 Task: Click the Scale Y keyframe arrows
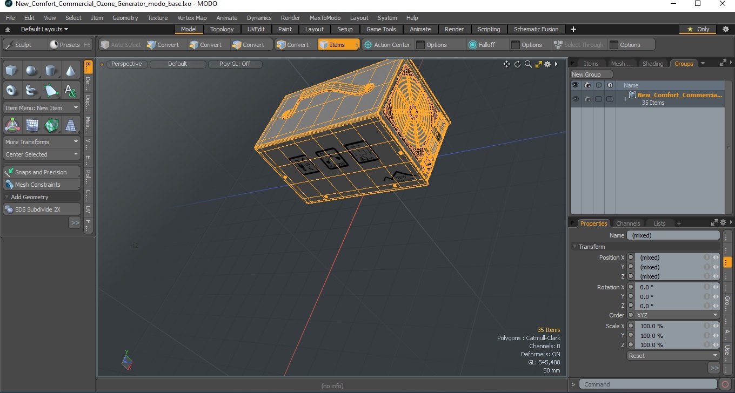[716, 336]
